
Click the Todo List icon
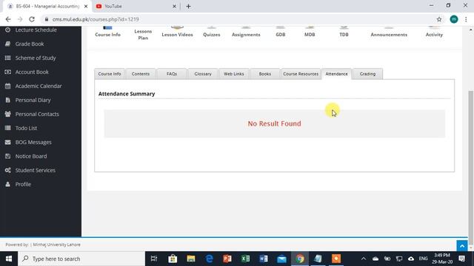tap(8, 128)
